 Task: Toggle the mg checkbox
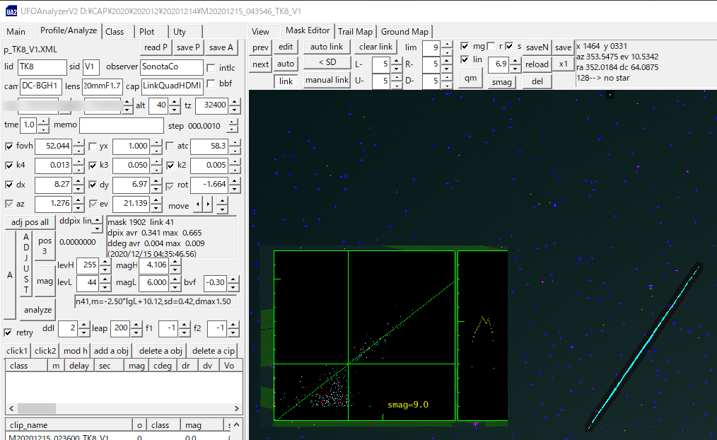pyautogui.click(x=465, y=46)
